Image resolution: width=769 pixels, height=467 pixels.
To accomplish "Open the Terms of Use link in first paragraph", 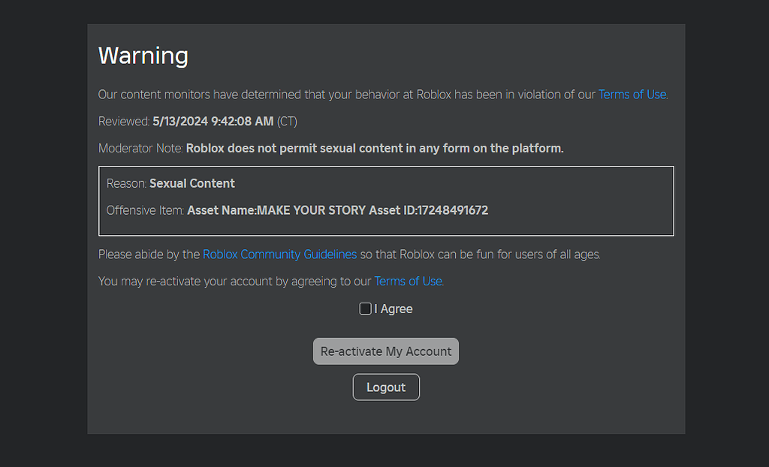I will (x=632, y=95).
